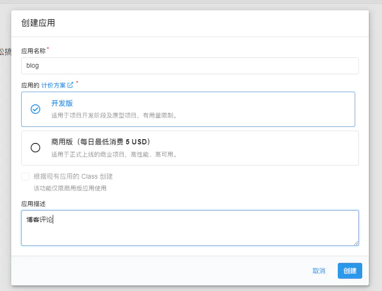
Task: Click the blue checkmark icon for 开发版
Action: (35, 109)
